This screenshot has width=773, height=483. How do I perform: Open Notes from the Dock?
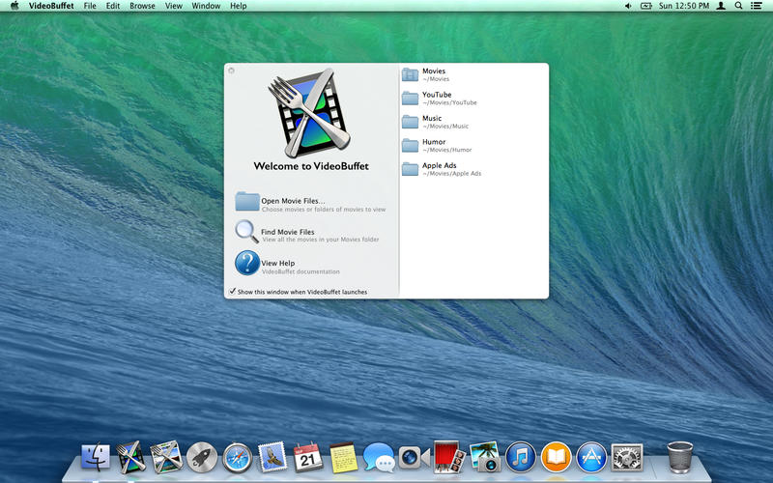coord(344,458)
